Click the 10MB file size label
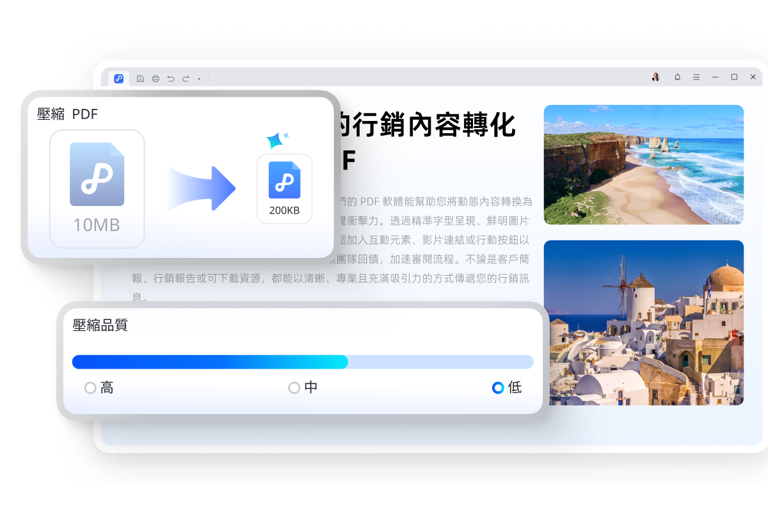 coord(97,225)
